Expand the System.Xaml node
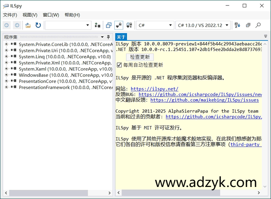The height and width of the screenshot is (199, 271). coord(6,69)
